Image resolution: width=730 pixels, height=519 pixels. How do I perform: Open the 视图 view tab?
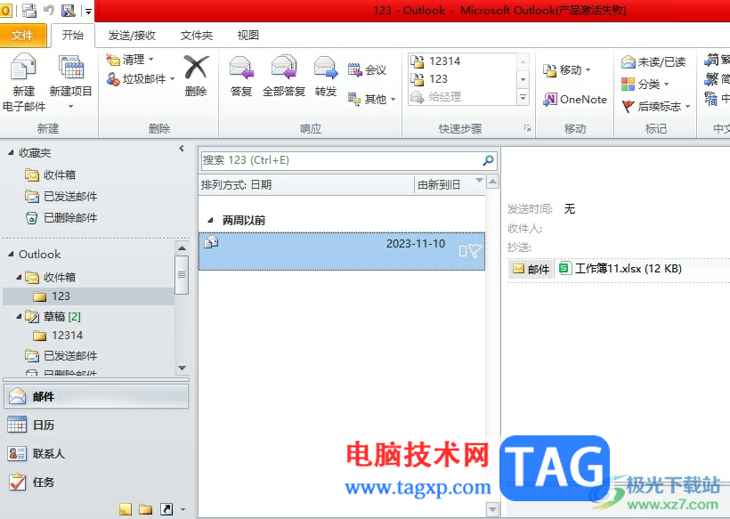248,35
